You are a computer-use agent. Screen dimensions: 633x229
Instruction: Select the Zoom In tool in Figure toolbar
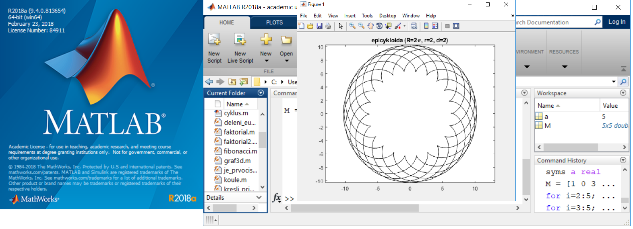pos(352,26)
